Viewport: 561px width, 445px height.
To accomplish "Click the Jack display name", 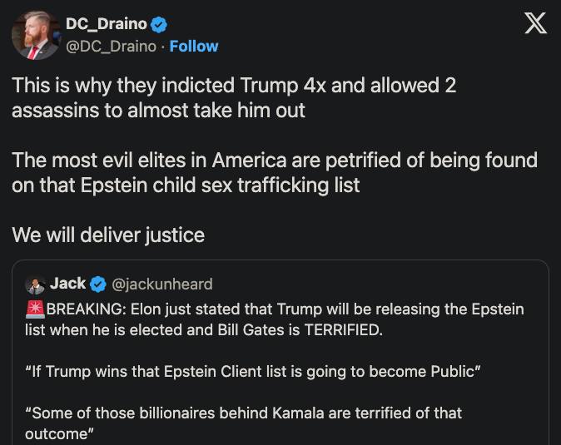I will coord(67,284).
